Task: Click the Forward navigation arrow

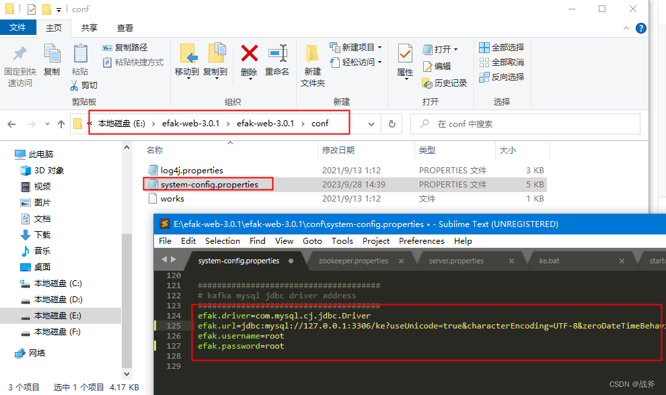Action: pyautogui.click(x=32, y=124)
